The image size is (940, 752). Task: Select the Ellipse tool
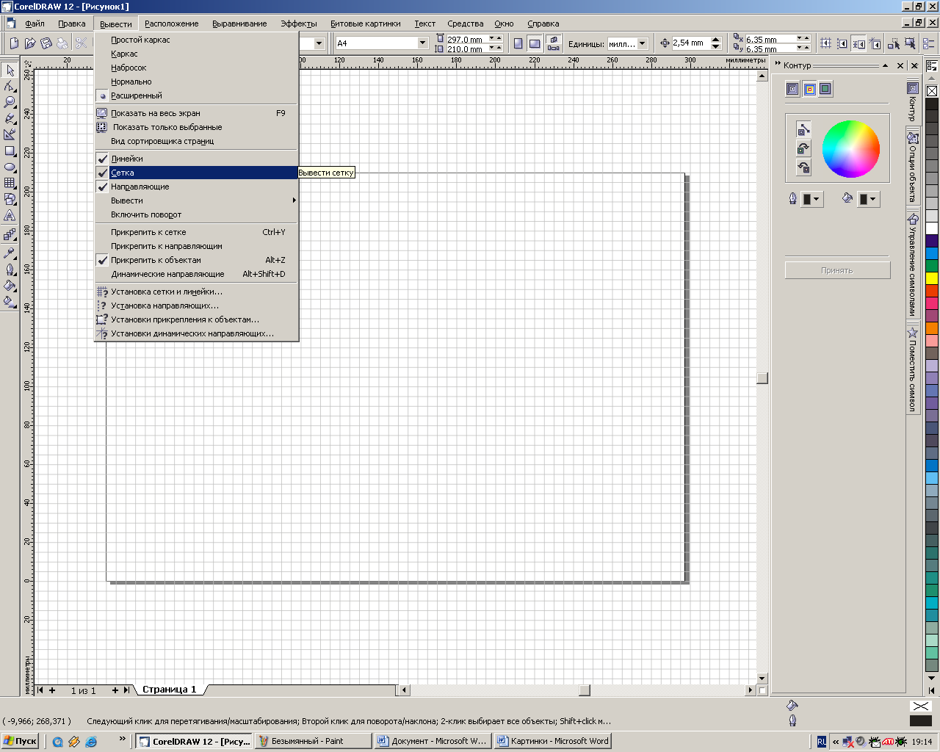[x=10, y=167]
